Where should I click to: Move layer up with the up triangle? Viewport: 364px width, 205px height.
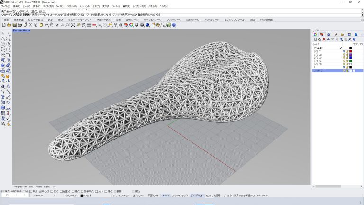328,39
